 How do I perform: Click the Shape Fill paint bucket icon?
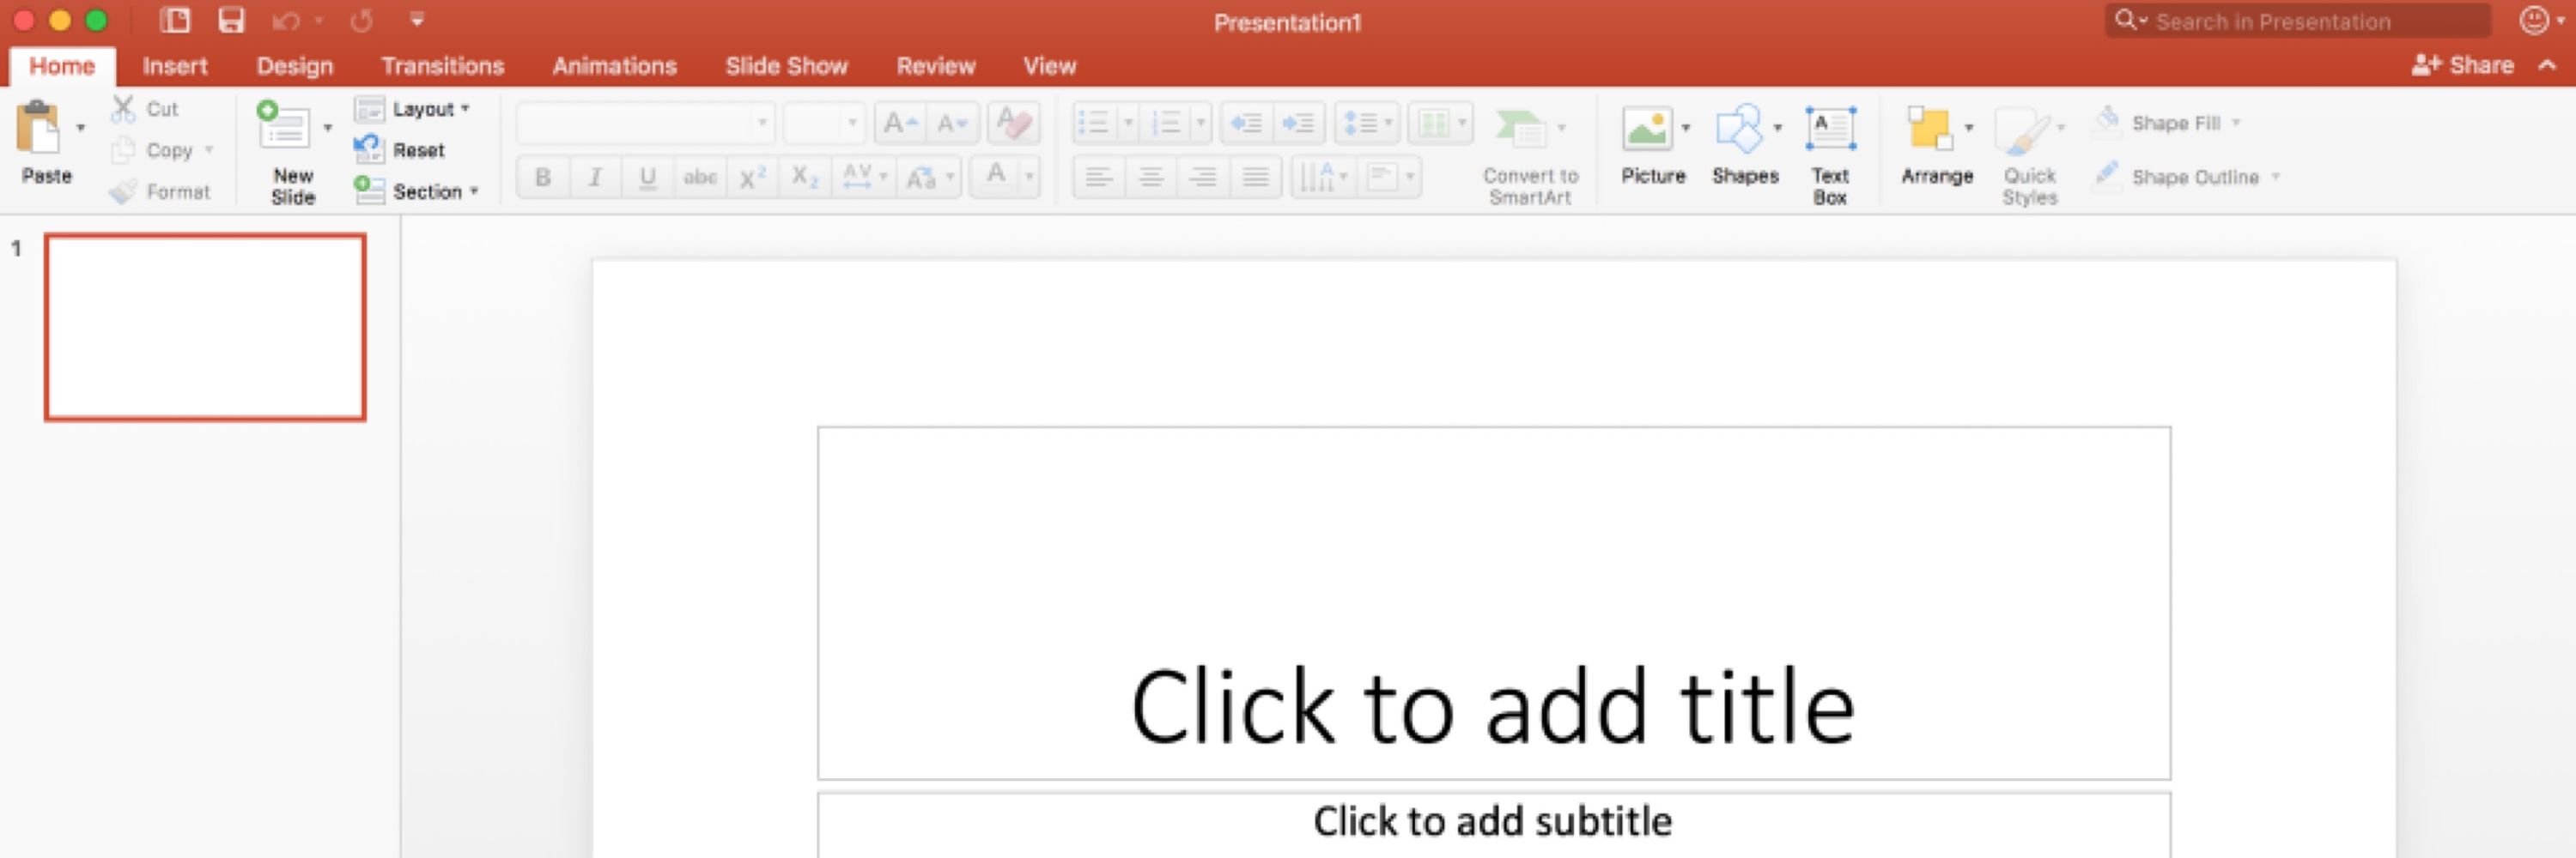pyautogui.click(x=2107, y=122)
